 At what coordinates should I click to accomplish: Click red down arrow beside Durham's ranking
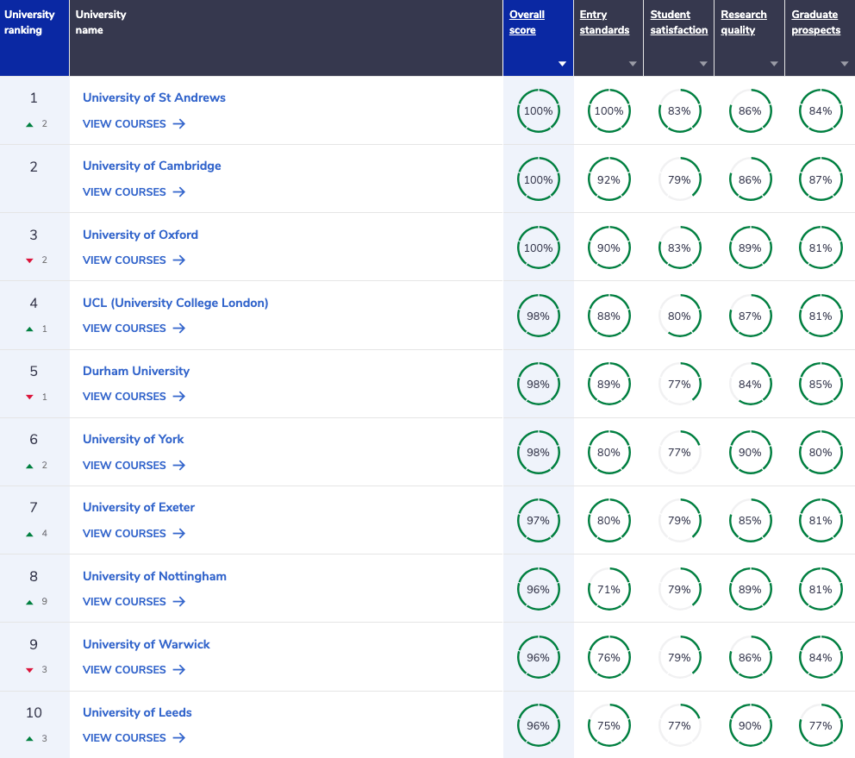pyautogui.click(x=28, y=397)
